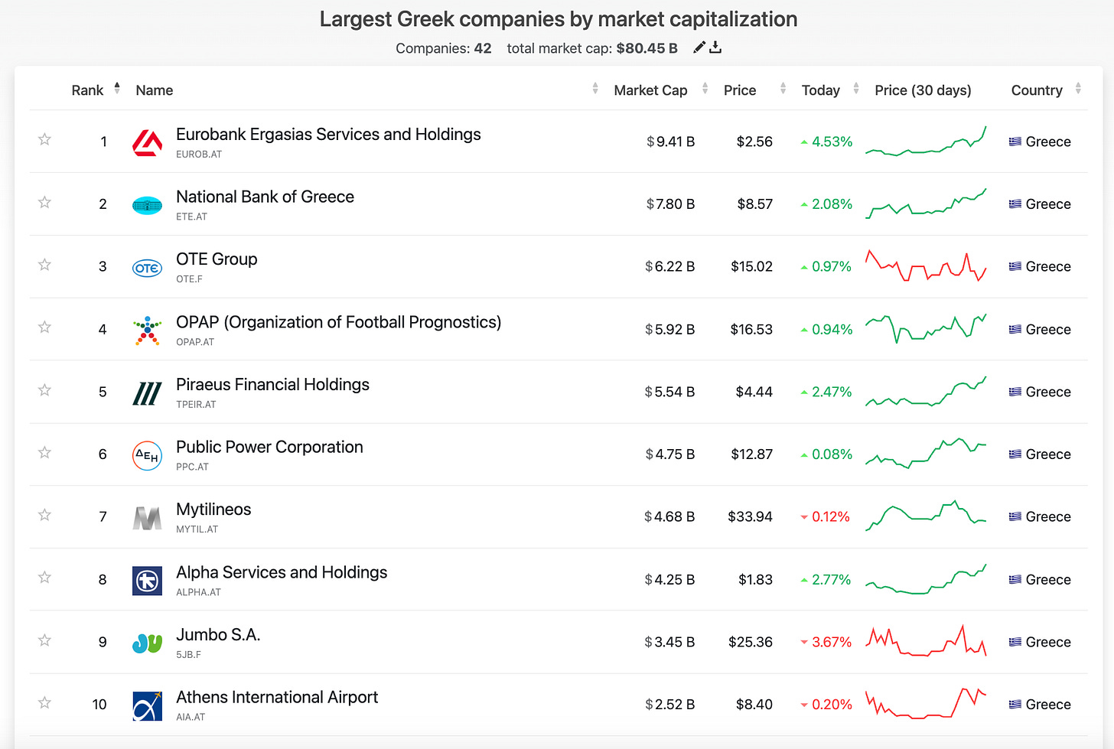The image size is (1114, 749).
Task: Sort by Today column arrows
Action: tap(856, 89)
